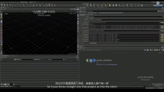Open the network editor Tools menu
This screenshot has height=92, width=164.
pos(91,50)
